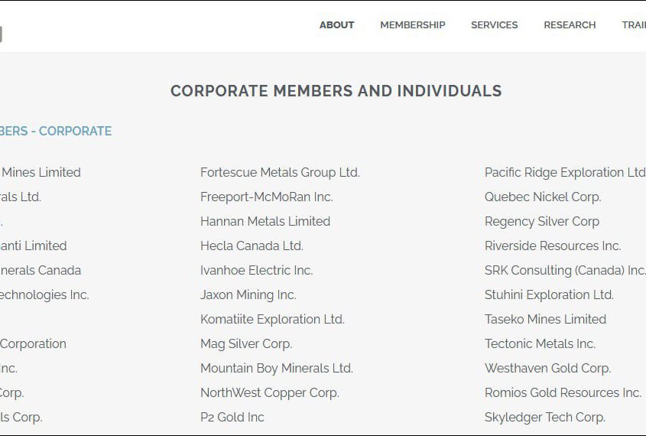Viewport: 646px width, 436px height.
Task: Select the SERVICES navigation item
Action: pyautogui.click(x=494, y=25)
